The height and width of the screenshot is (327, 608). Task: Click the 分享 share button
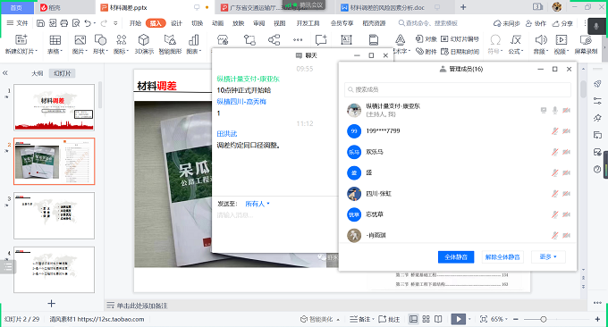point(562,23)
